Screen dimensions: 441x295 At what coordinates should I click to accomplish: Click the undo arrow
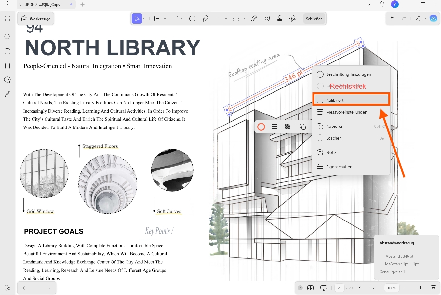coord(392,19)
